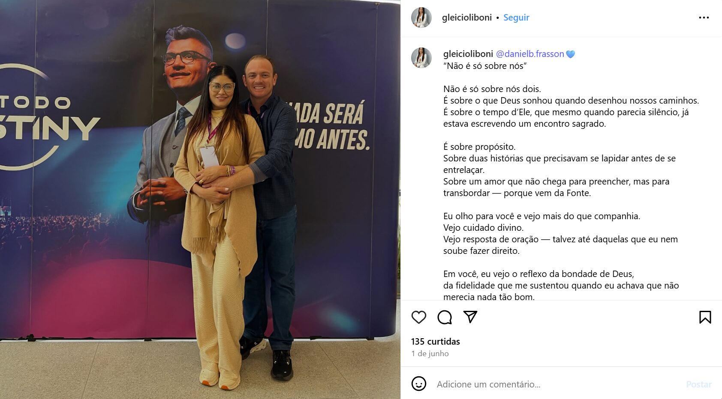
Task: Open more options three-dot menu
Action: pyautogui.click(x=704, y=18)
